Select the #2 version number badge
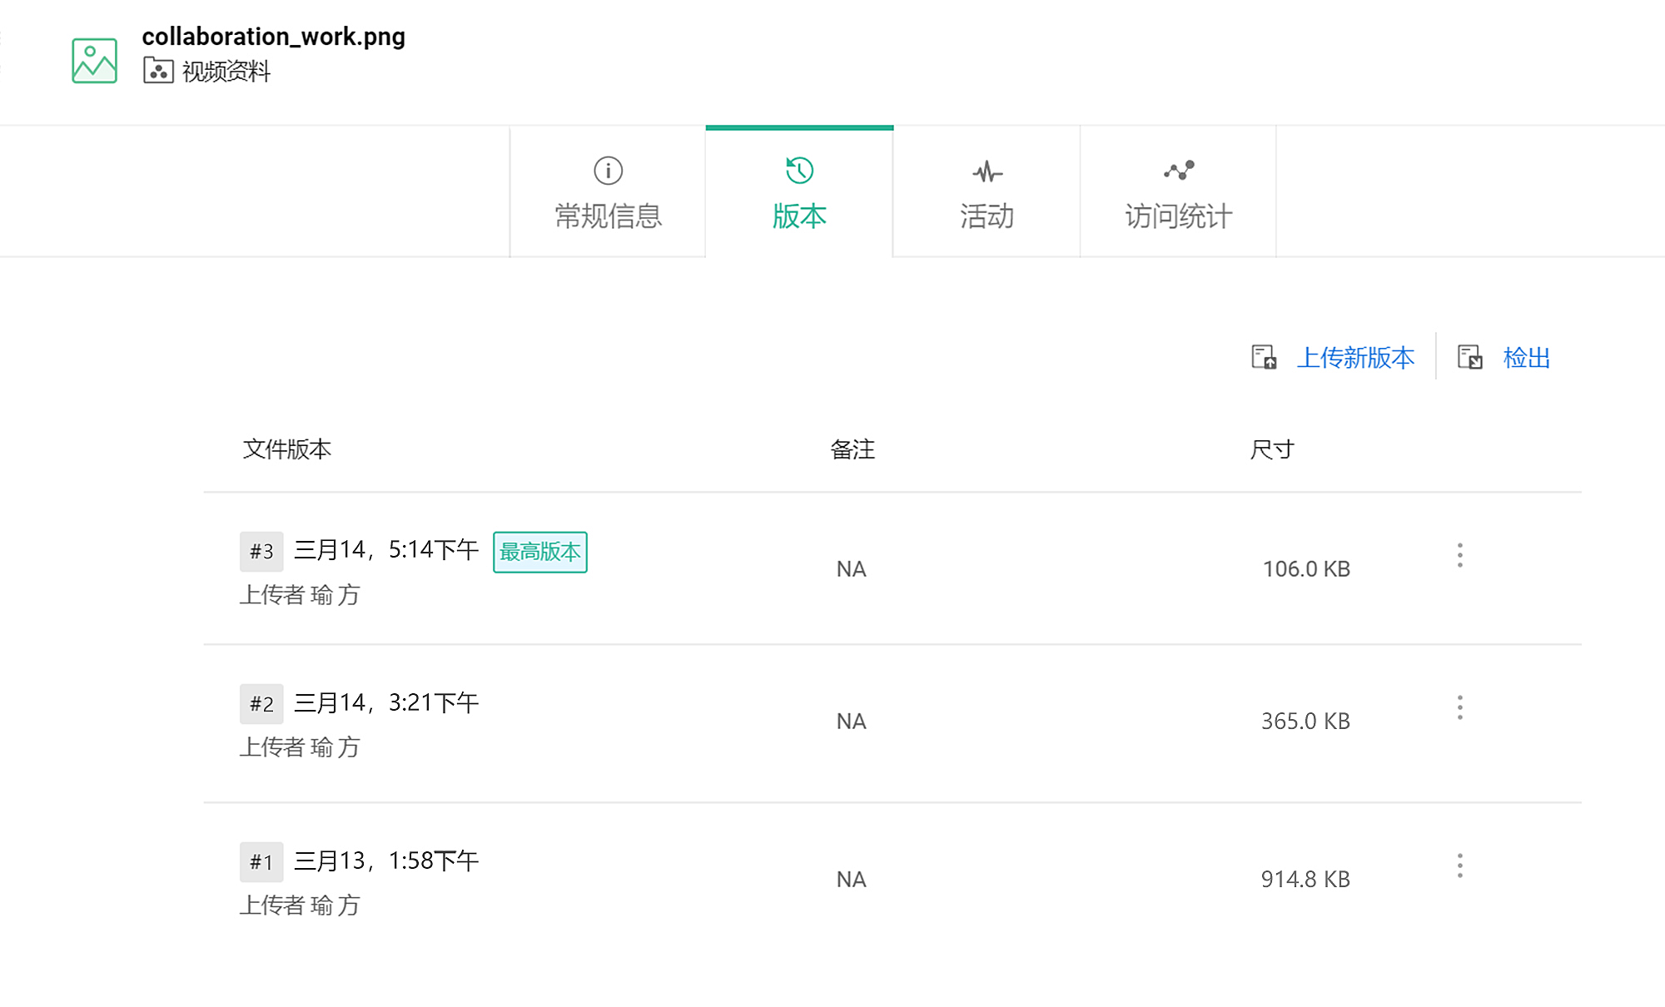The height and width of the screenshot is (1007, 1665). (261, 704)
